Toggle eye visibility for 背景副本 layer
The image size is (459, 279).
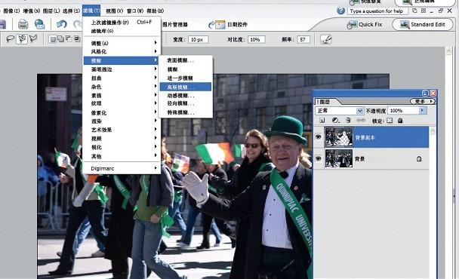[319, 137]
